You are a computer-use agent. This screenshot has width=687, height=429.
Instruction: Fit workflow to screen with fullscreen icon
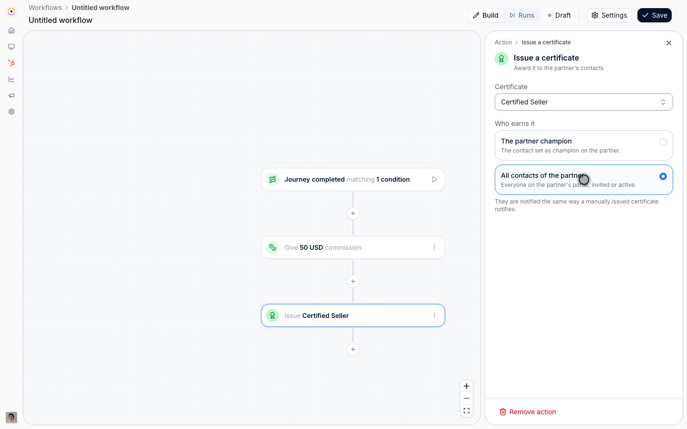point(467,411)
